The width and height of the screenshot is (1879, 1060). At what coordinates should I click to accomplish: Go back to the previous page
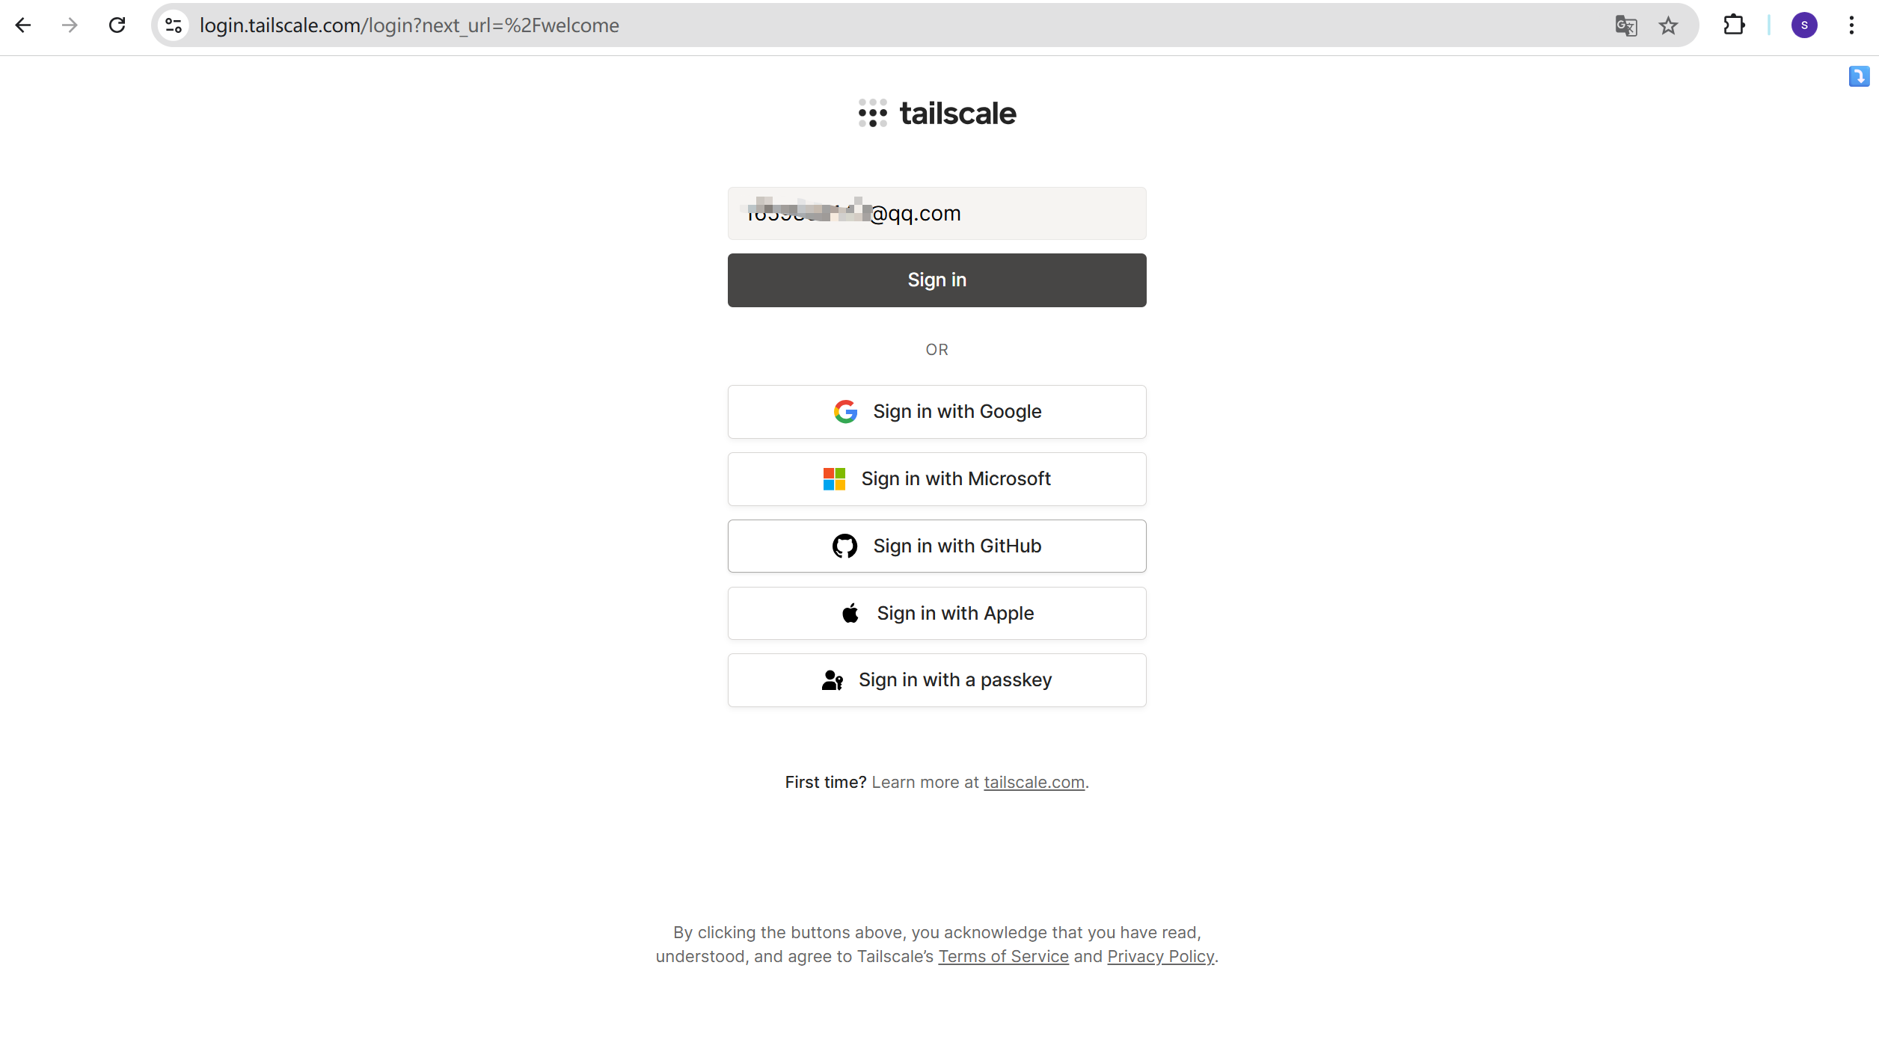click(x=24, y=25)
